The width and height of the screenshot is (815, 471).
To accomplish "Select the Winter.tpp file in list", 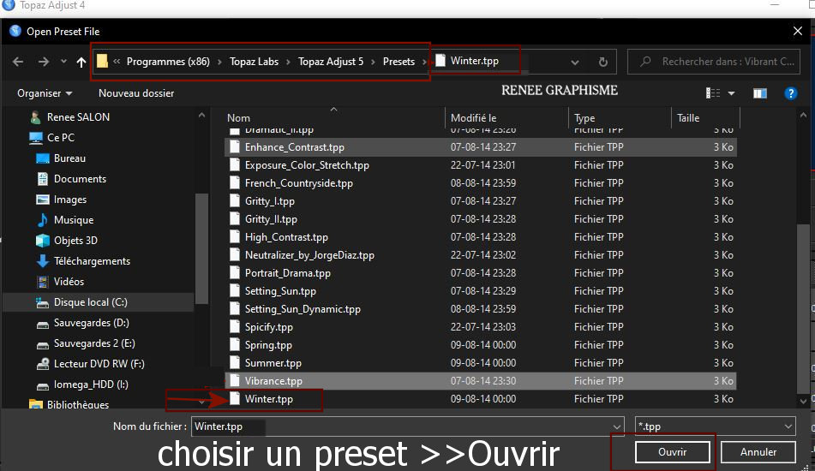I will click(480, 399).
